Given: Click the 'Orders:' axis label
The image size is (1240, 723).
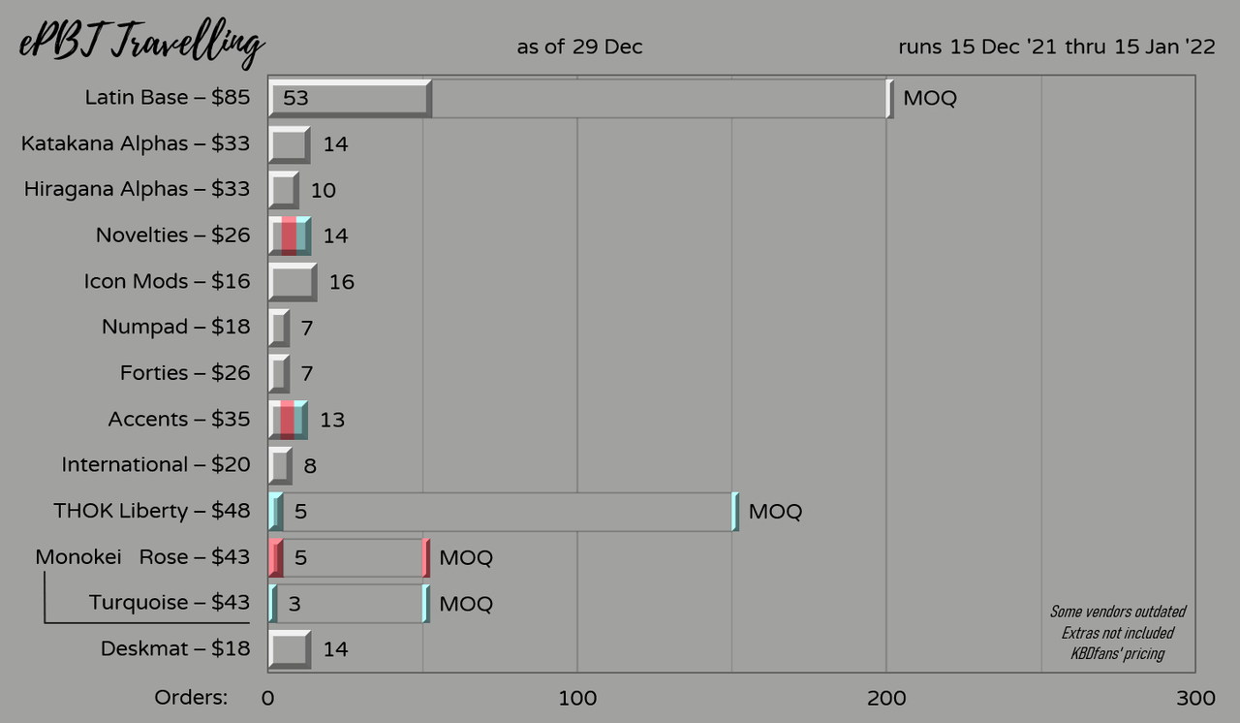Looking at the screenshot, I should [191, 698].
